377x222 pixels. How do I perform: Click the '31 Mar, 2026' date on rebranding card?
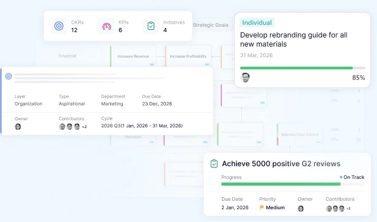click(257, 55)
